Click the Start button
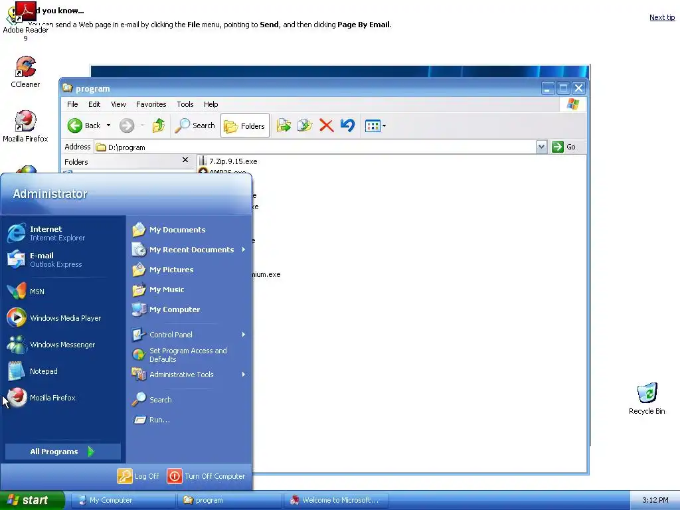 pyautogui.click(x=32, y=500)
